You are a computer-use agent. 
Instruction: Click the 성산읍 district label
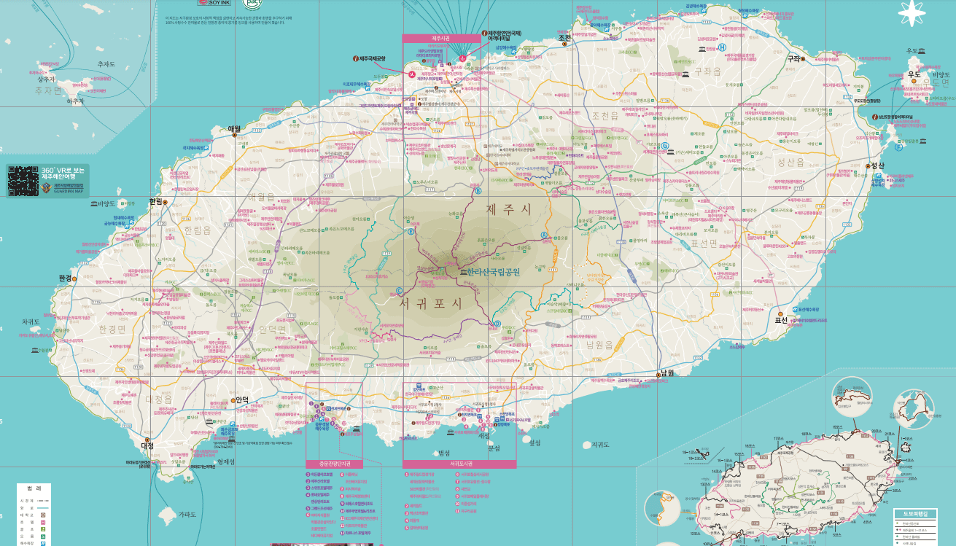(790, 162)
